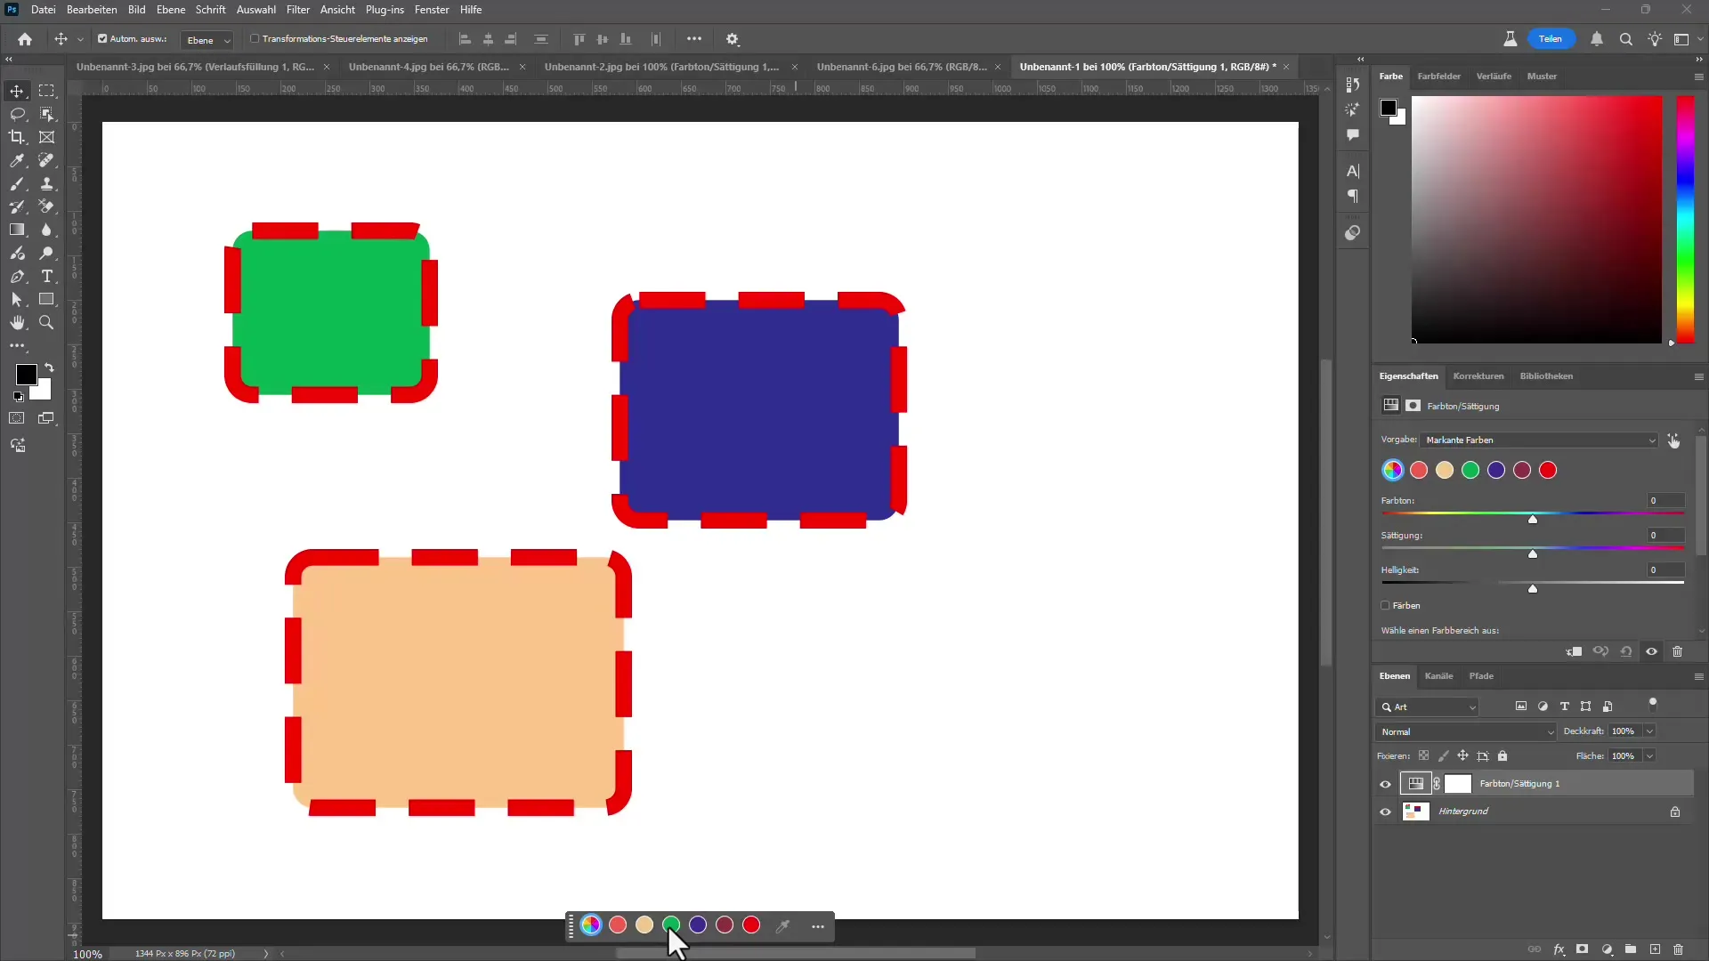This screenshot has height=961, width=1709.
Task: Click the on-image adjustment hand tool
Action: click(1674, 440)
